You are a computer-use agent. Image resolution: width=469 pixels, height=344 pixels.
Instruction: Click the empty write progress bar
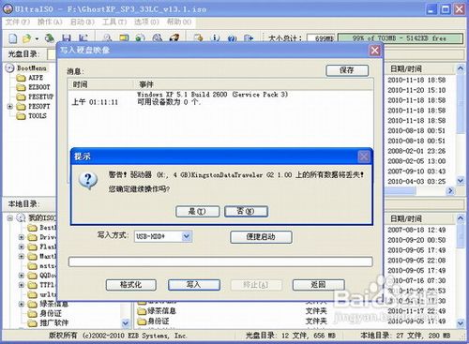coord(220,262)
